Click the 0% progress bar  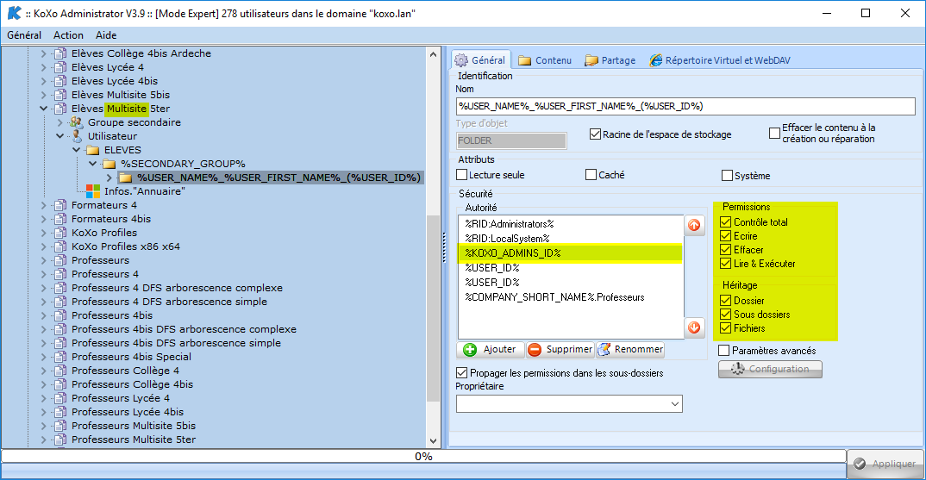(423, 457)
